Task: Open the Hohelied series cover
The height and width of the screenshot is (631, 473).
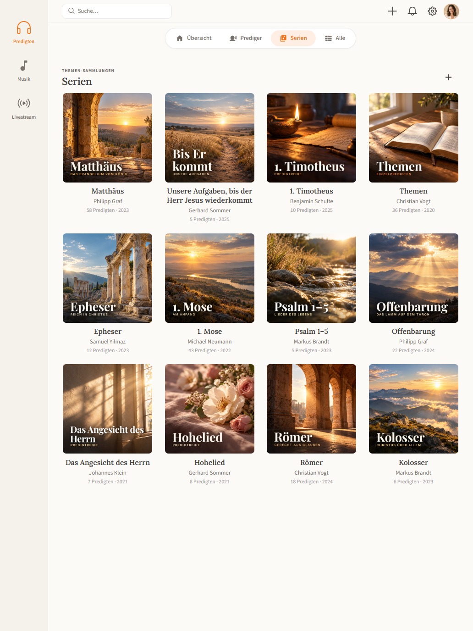Action: pos(209,409)
